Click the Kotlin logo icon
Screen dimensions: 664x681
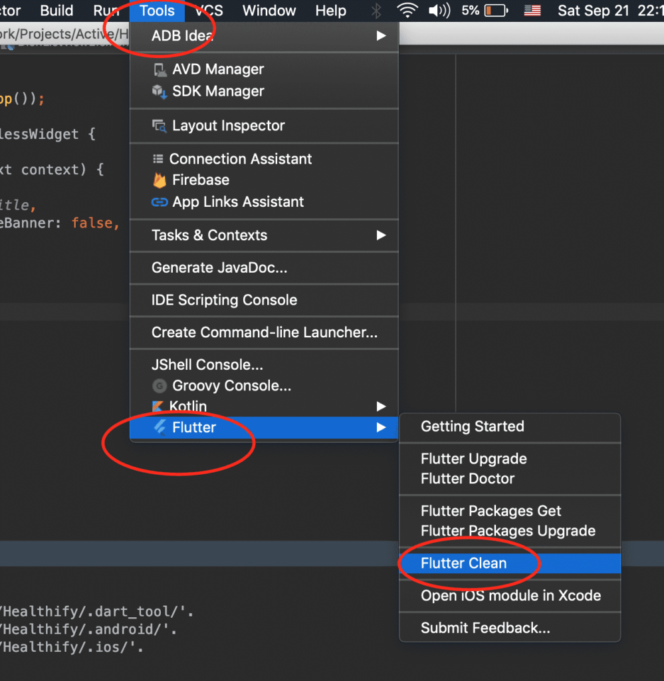158,406
